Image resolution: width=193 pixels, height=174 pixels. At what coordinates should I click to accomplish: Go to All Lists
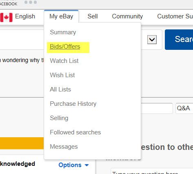pos(60,89)
